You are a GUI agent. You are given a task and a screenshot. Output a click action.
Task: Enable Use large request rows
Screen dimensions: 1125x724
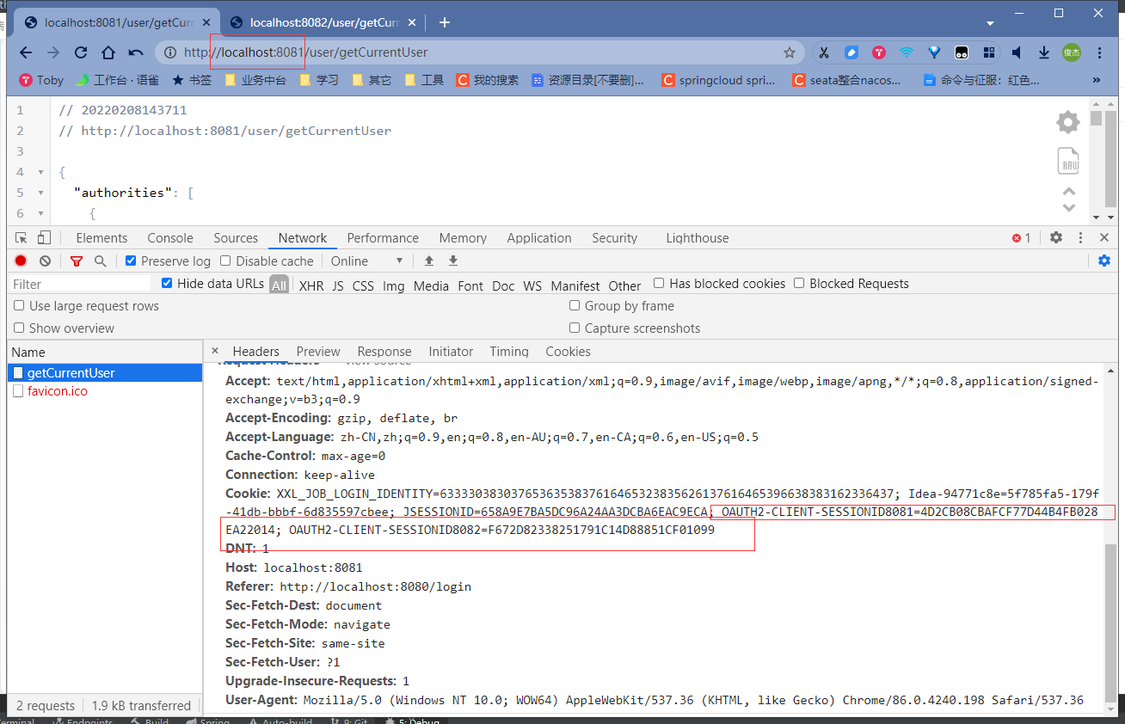(19, 306)
